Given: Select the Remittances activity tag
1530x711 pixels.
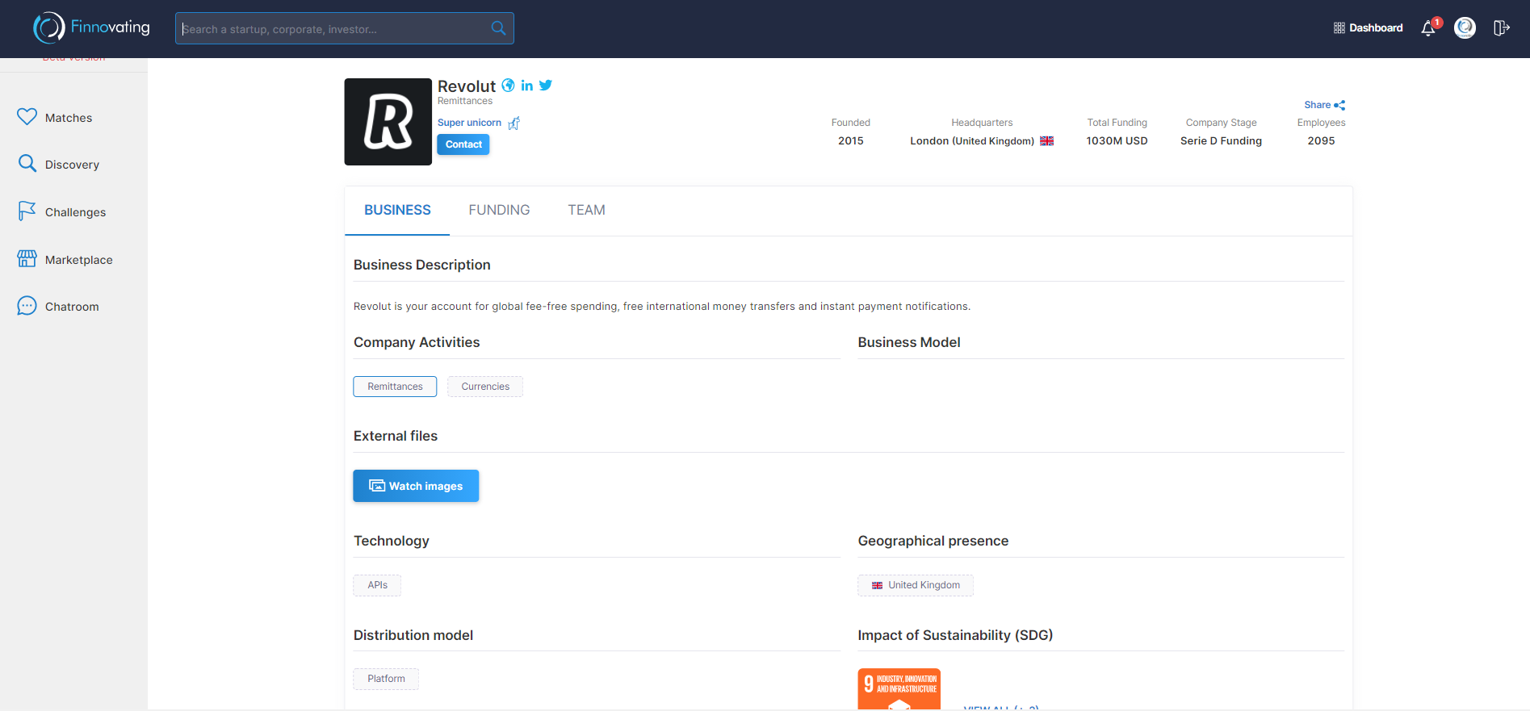Looking at the screenshot, I should (x=395, y=387).
